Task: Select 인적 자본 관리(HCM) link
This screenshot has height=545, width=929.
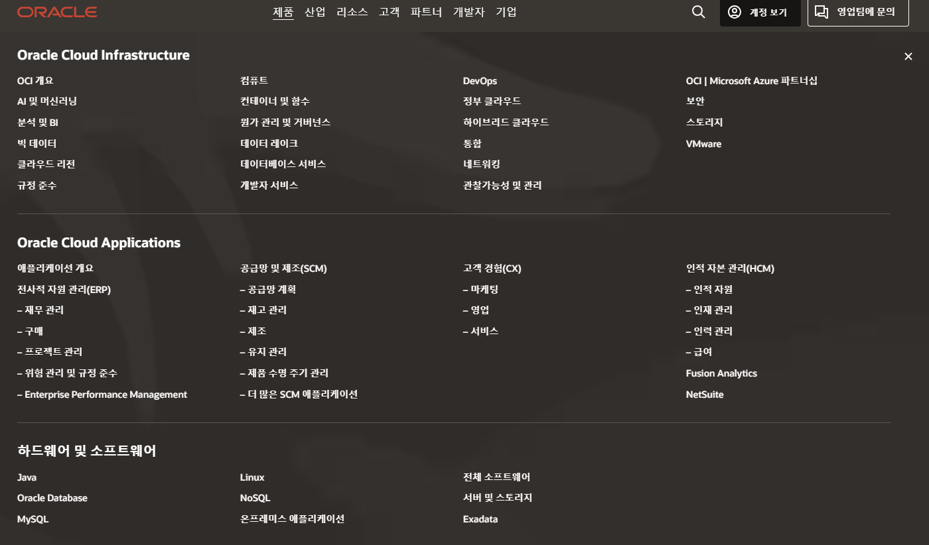Action: (730, 269)
